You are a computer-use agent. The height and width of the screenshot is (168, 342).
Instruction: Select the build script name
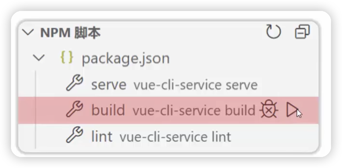pos(108,110)
